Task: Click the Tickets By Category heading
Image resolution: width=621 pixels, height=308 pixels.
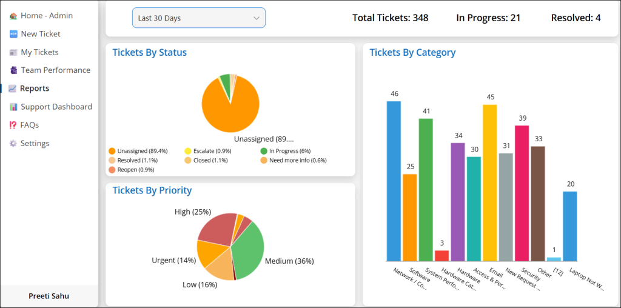Action: click(x=412, y=52)
